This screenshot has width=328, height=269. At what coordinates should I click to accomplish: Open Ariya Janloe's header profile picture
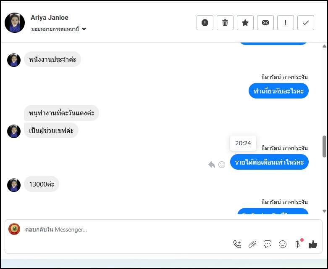point(15,23)
